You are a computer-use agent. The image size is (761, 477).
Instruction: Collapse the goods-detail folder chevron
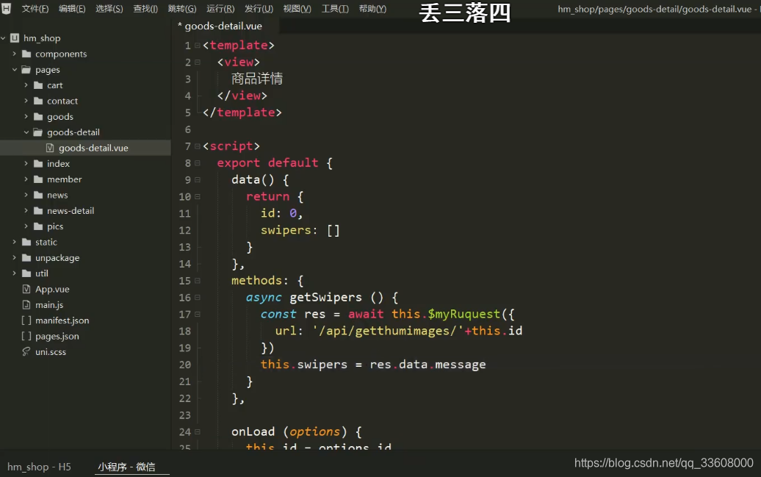pos(26,132)
